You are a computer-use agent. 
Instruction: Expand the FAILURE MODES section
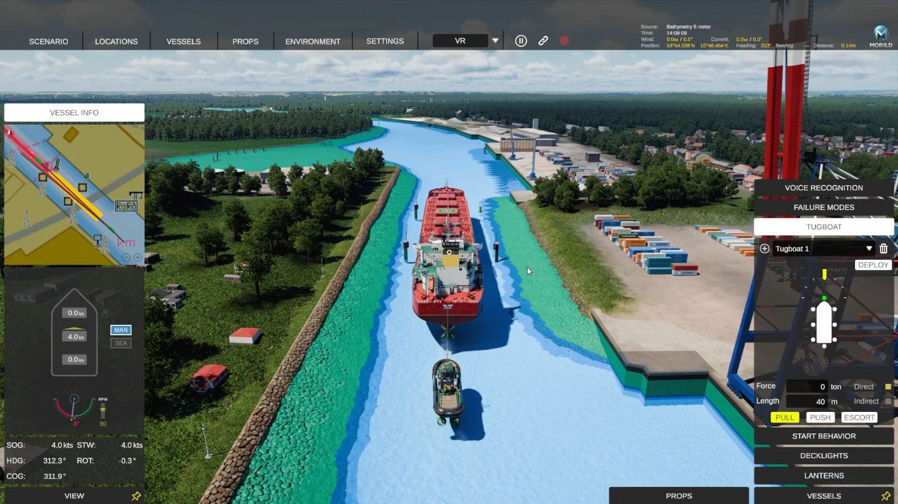pos(824,207)
